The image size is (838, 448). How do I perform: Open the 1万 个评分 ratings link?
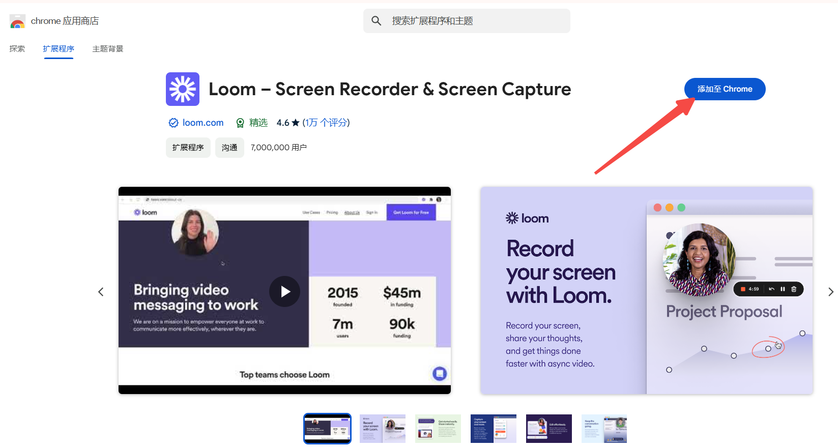(x=326, y=123)
